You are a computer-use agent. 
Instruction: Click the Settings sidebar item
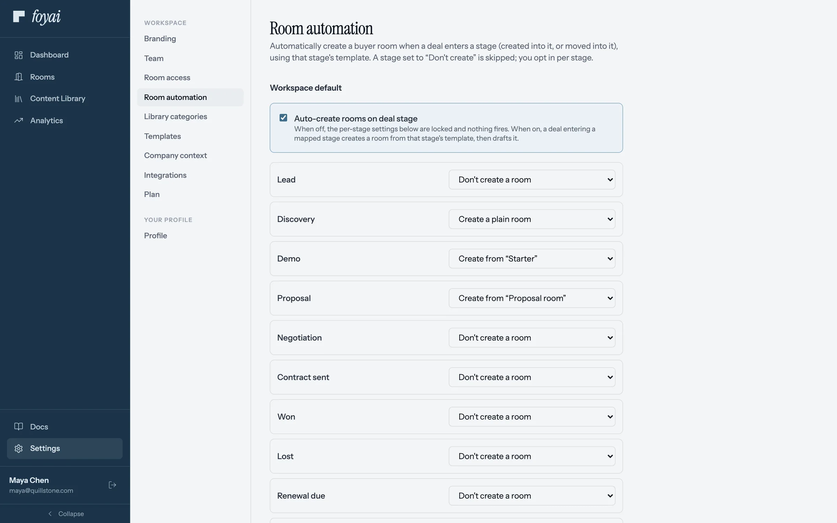coord(65,448)
